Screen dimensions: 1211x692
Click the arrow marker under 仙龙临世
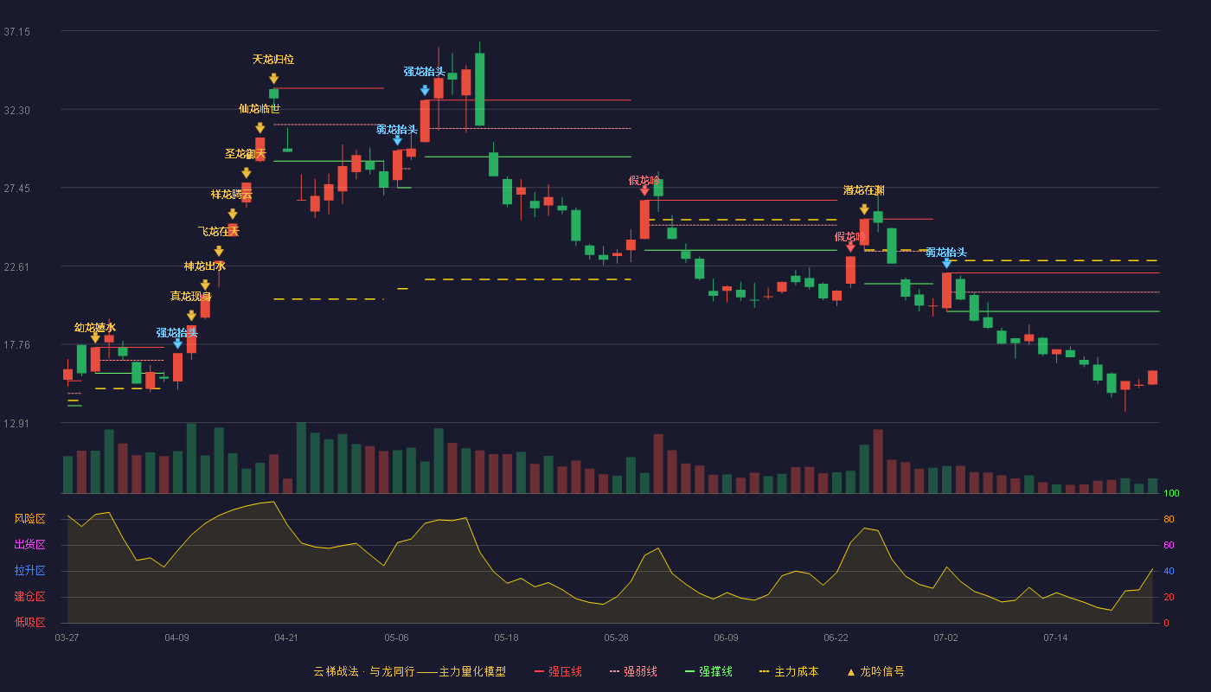[x=260, y=127]
